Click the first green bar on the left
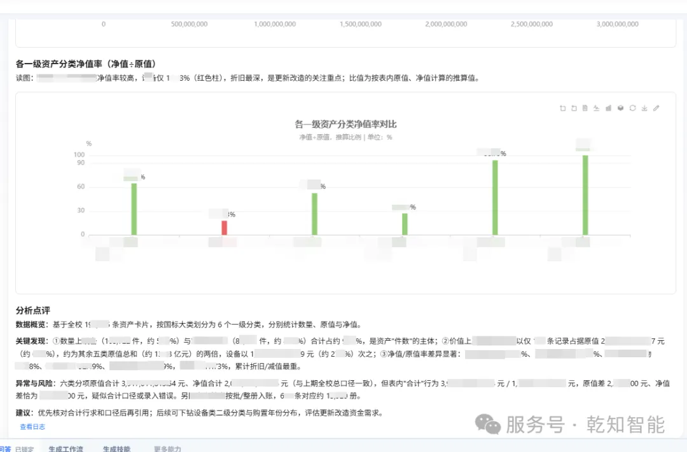Viewport: 687px width, 452px height. click(134, 209)
